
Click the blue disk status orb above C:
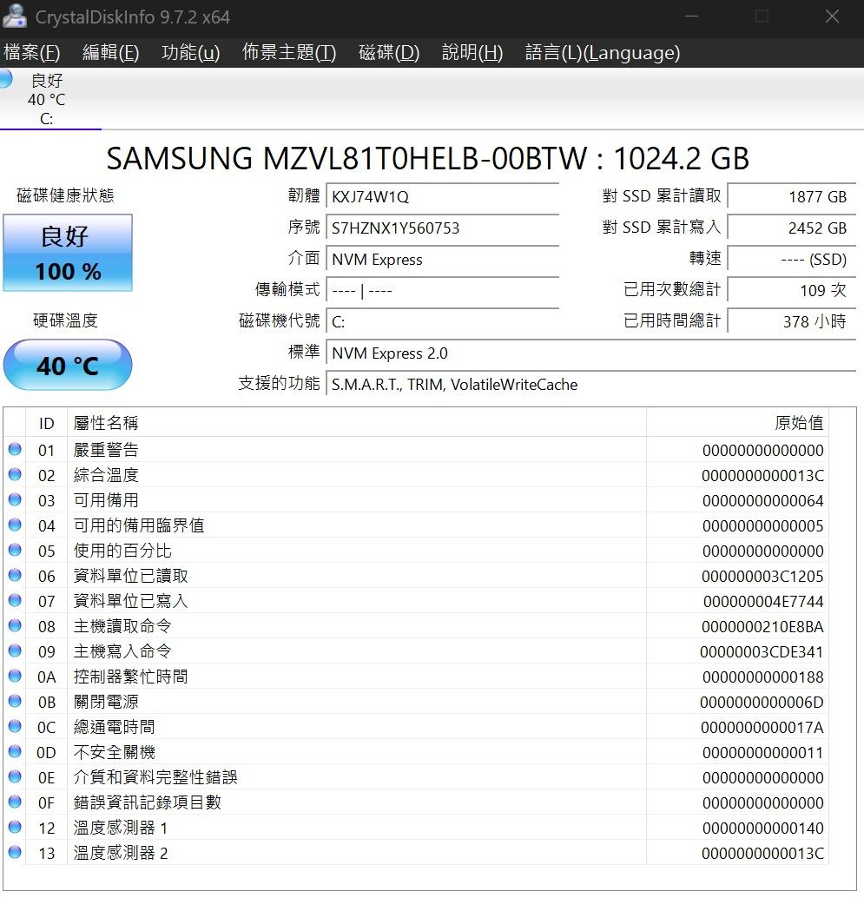click(x=5, y=79)
